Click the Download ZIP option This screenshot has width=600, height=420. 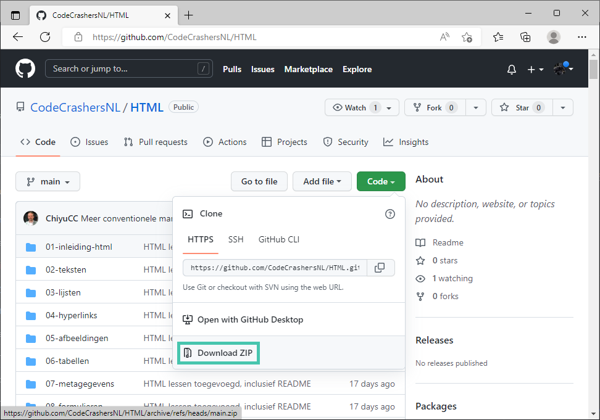[219, 353]
